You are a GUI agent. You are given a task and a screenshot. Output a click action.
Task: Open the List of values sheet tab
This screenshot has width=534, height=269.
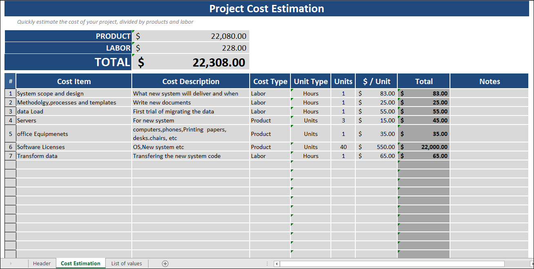(126, 263)
